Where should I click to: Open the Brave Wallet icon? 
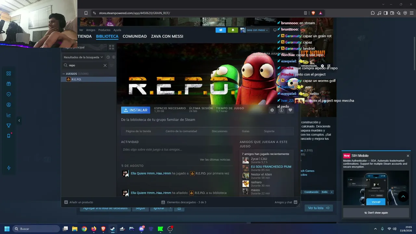(x=392, y=13)
